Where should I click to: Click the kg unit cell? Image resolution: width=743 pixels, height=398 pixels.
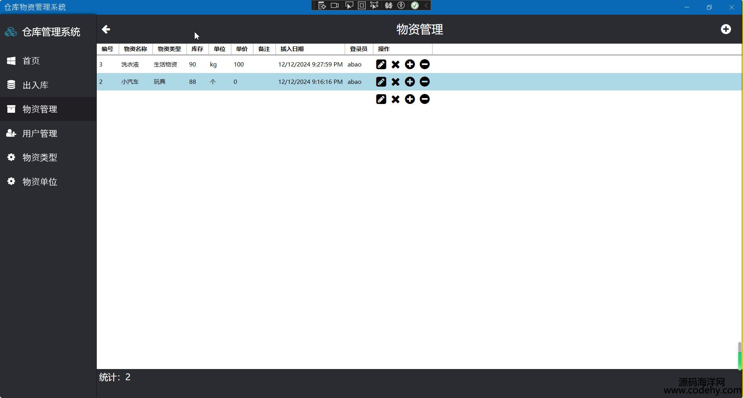click(x=213, y=65)
